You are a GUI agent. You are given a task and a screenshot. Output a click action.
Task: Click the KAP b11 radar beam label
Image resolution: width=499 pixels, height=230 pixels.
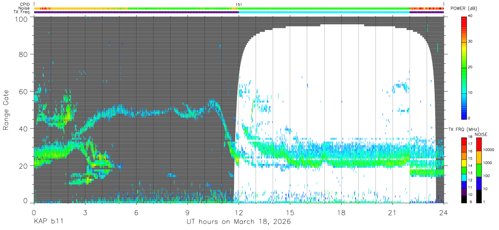(x=48, y=222)
